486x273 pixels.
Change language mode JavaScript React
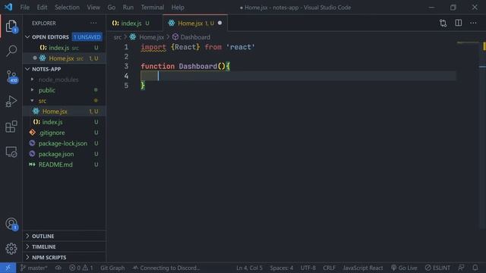pos(363,268)
